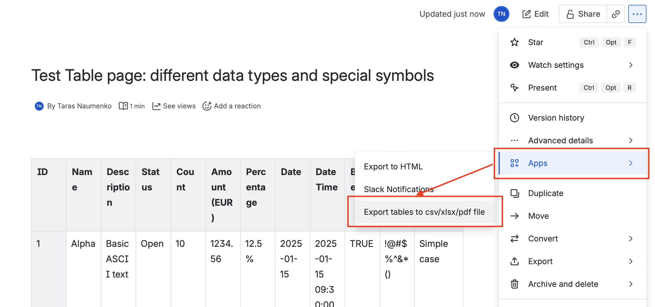This screenshot has height=307, width=655.
Task: Click the three-dots more actions button
Action: (637, 14)
